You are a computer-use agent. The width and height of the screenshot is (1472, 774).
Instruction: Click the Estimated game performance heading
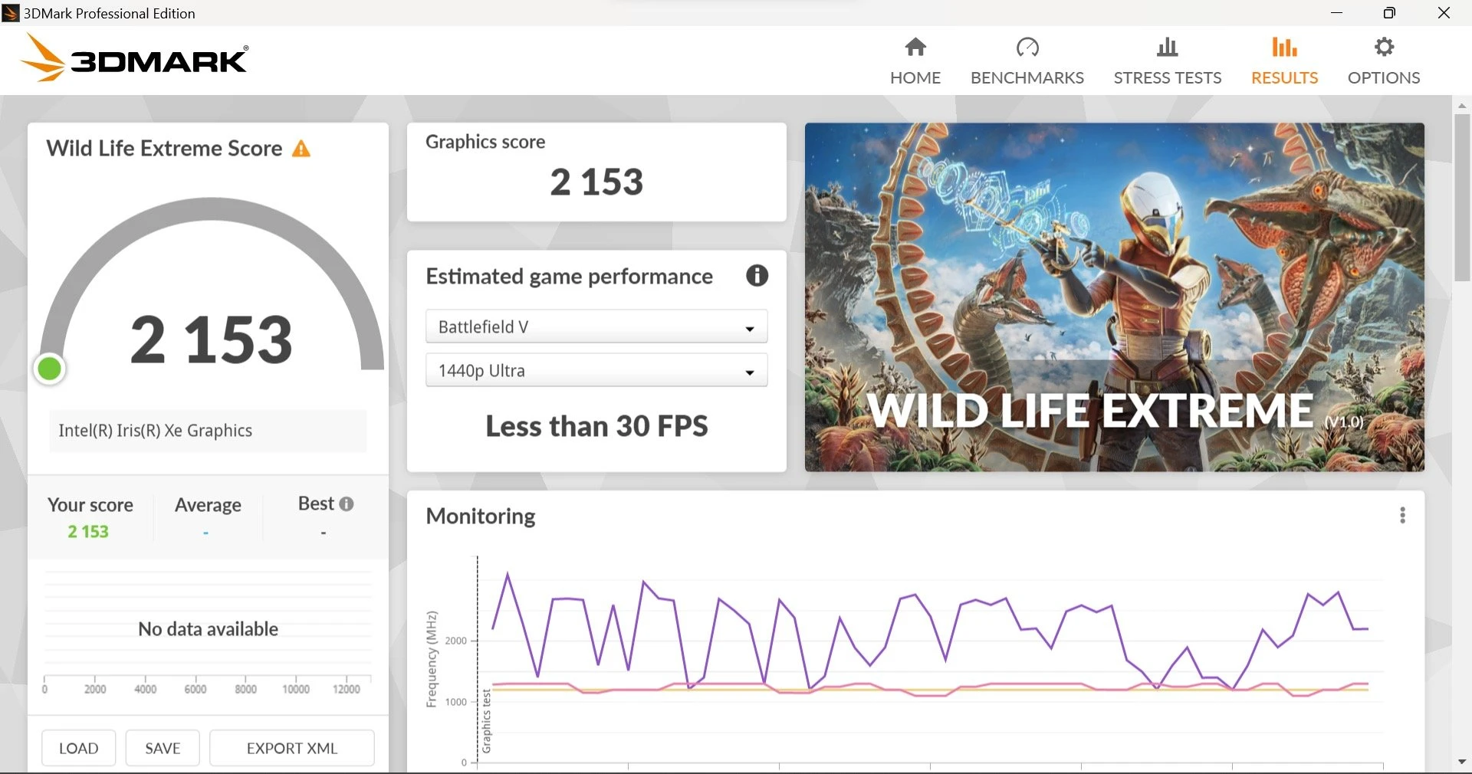pos(569,277)
